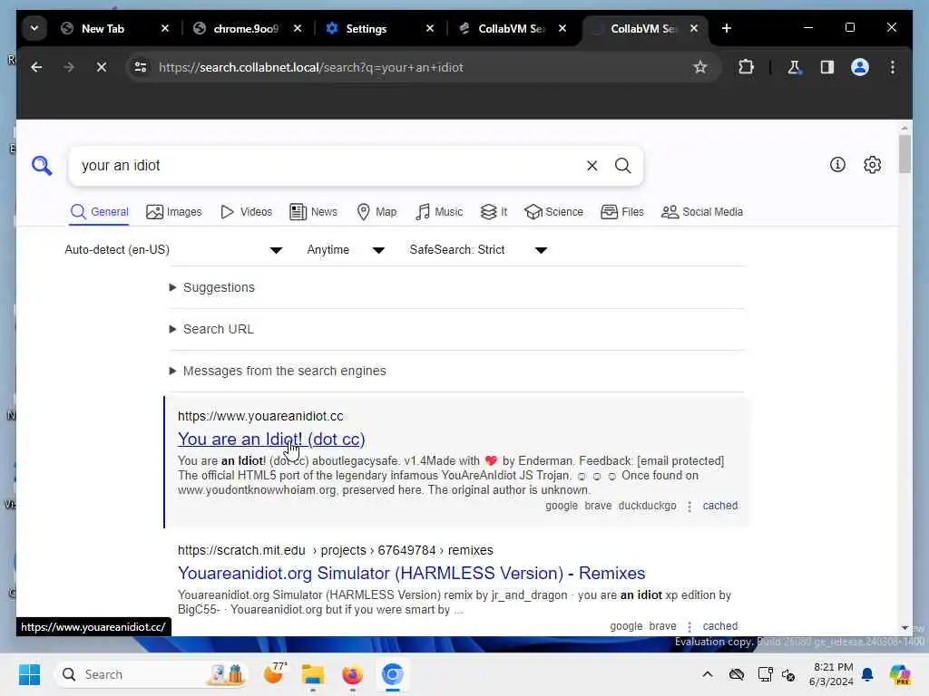Image resolution: width=929 pixels, height=696 pixels.
Task: Open notifications bell icon
Action: click(x=867, y=674)
